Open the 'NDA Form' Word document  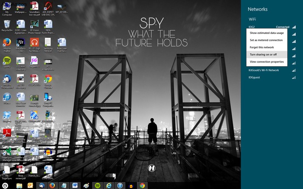click(48, 27)
